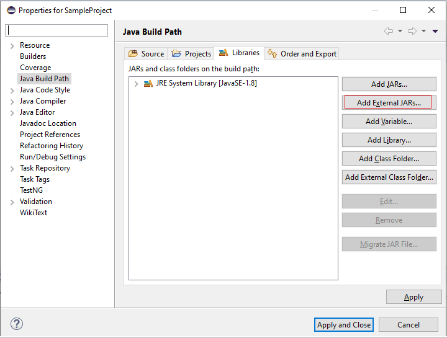Click the help question mark icon

coord(17,324)
